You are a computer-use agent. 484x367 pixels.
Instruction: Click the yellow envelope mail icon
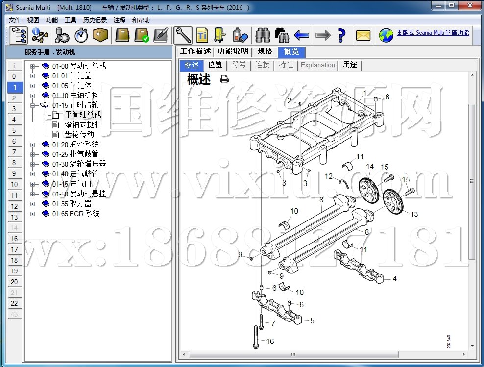coord(363,35)
